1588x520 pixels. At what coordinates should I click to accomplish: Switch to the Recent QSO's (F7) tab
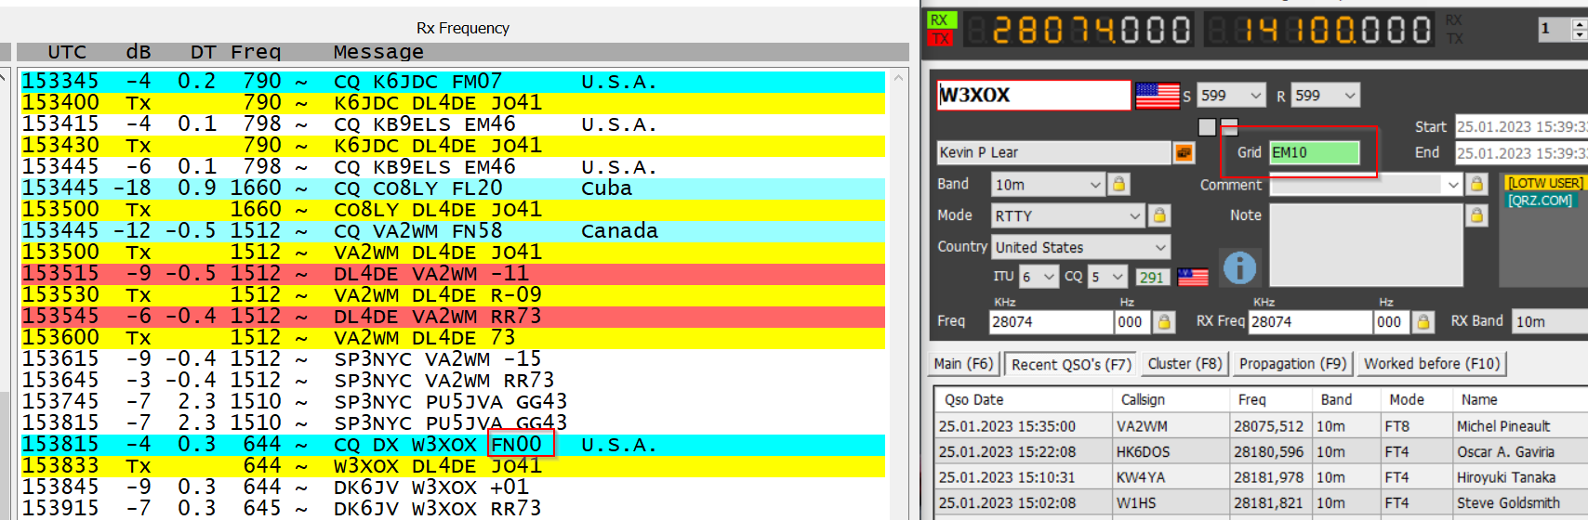pyautogui.click(x=1071, y=365)
